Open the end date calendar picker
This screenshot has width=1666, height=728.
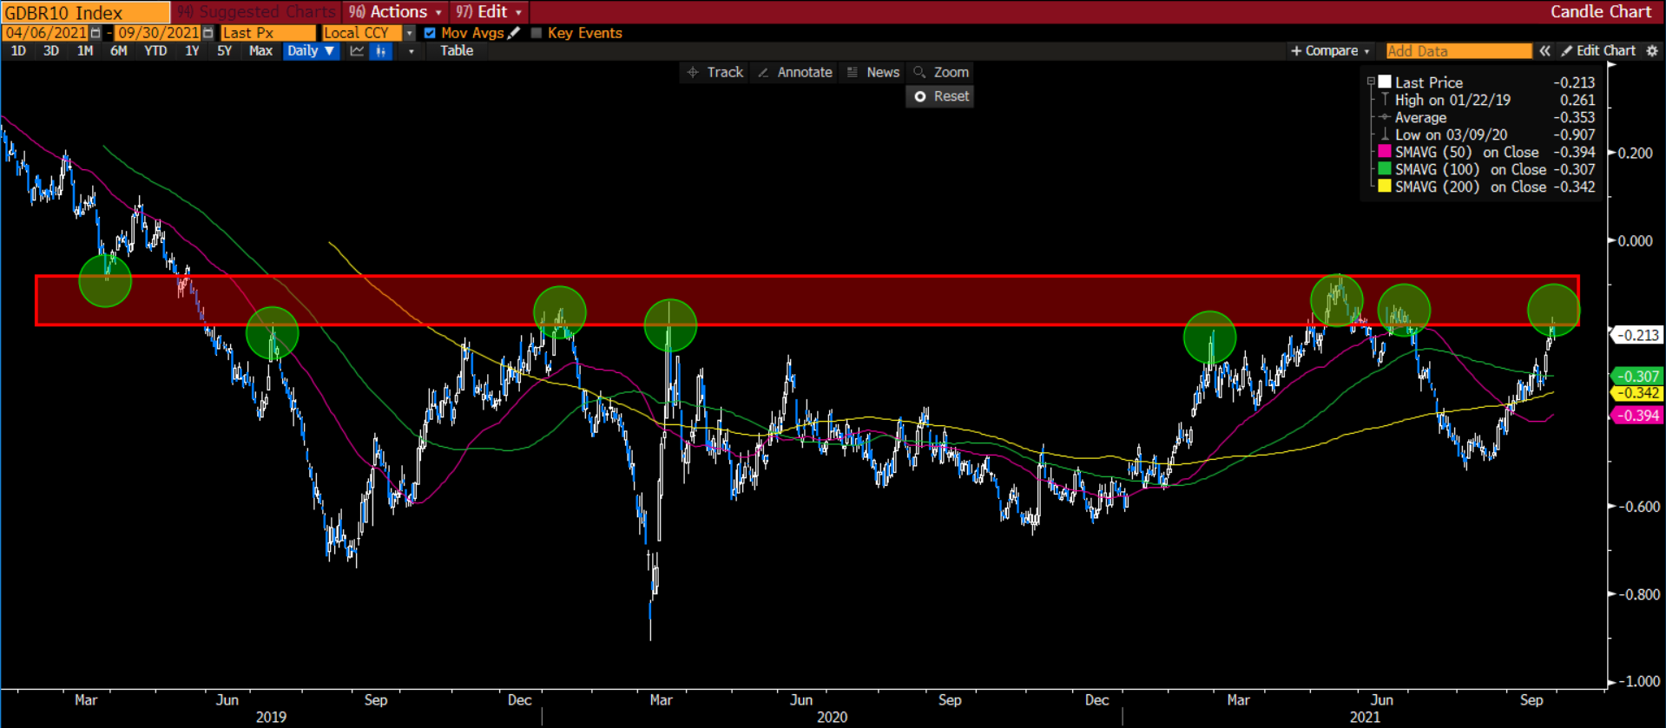point(208,33)
